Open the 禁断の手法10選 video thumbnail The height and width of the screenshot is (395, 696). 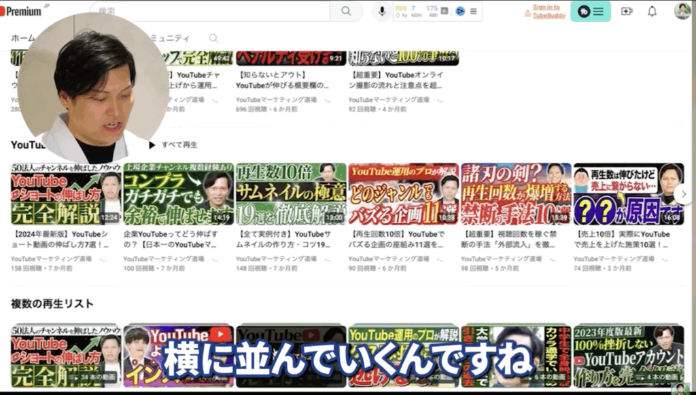516,194
